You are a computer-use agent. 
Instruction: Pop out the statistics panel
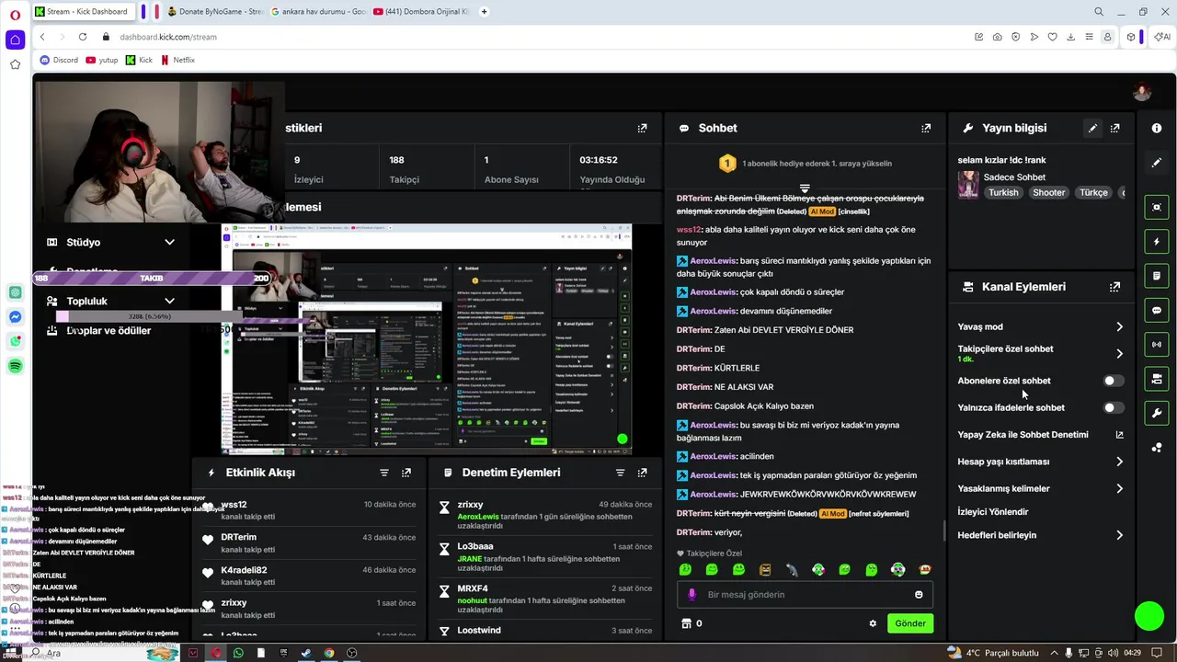(642, 129)
